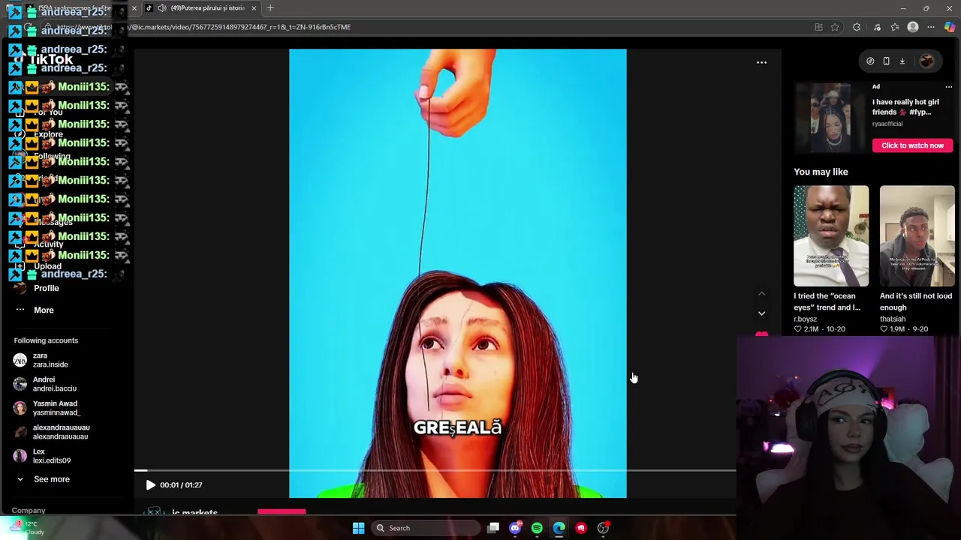Open browser profile account icon

pyautogui.click(x=913, y=27)
